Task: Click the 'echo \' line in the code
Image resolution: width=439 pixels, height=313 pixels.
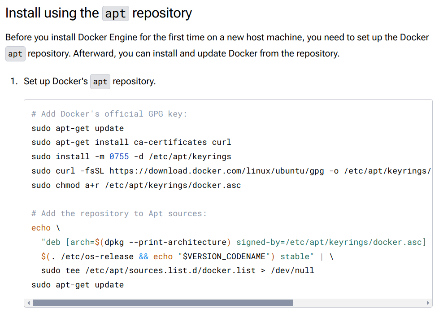Action: coord(46,228)
